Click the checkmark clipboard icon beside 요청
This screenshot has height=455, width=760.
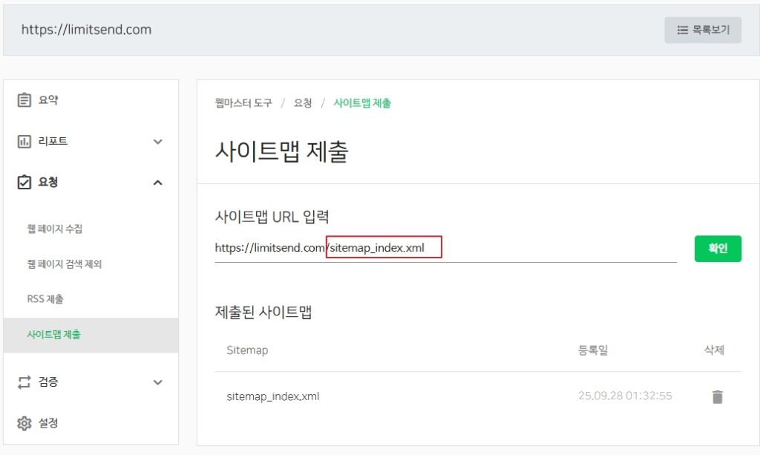24,182
